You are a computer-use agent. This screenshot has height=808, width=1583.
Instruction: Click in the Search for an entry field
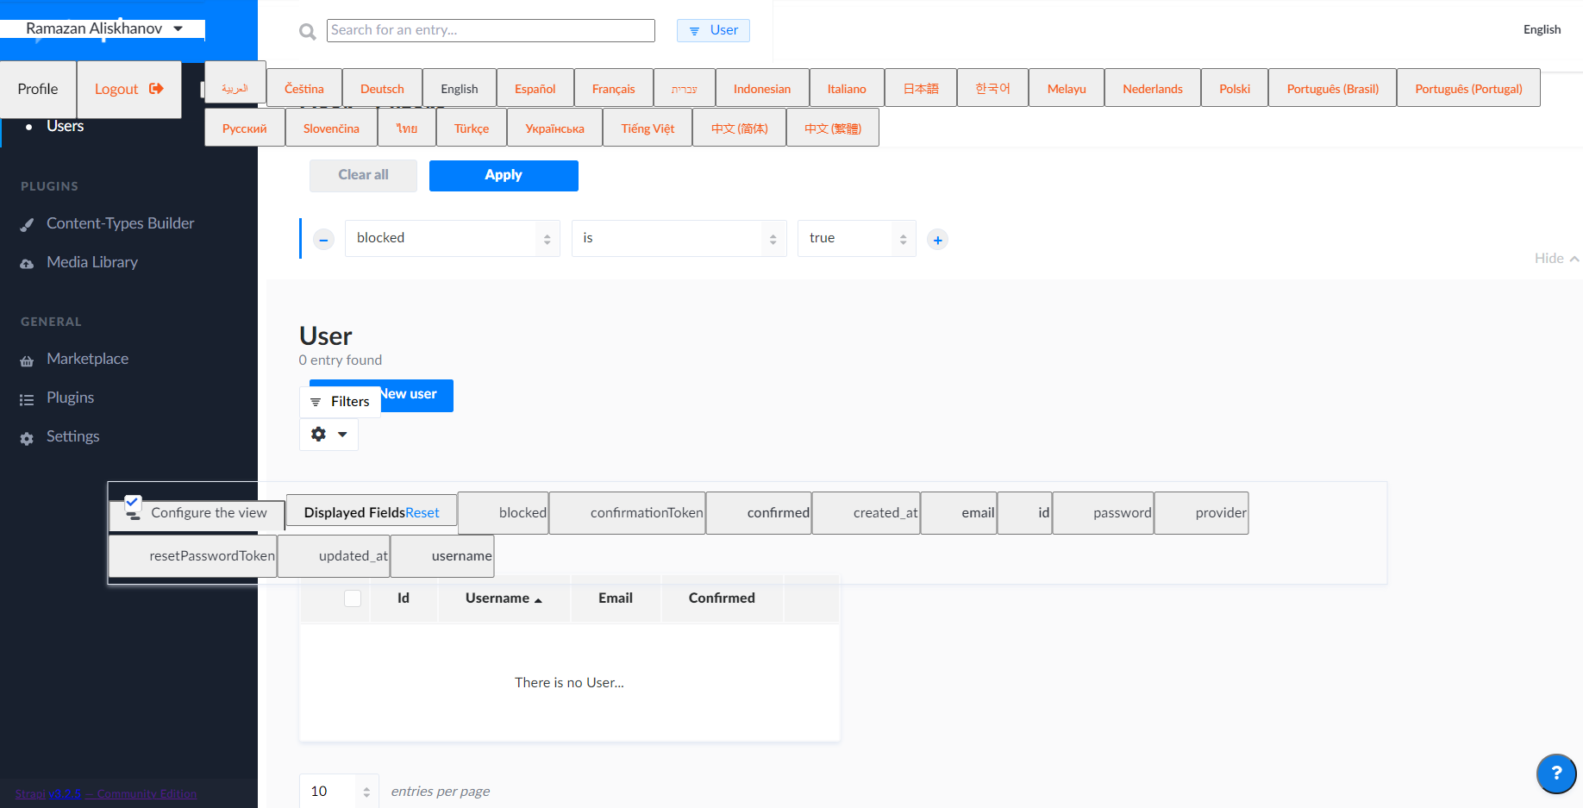[x=491, y=30]
